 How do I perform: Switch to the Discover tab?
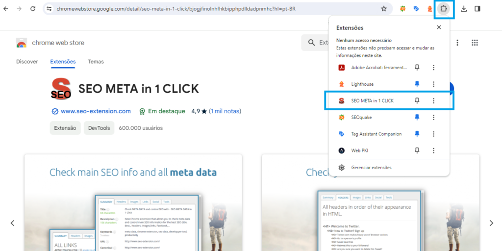coord(27,61)
